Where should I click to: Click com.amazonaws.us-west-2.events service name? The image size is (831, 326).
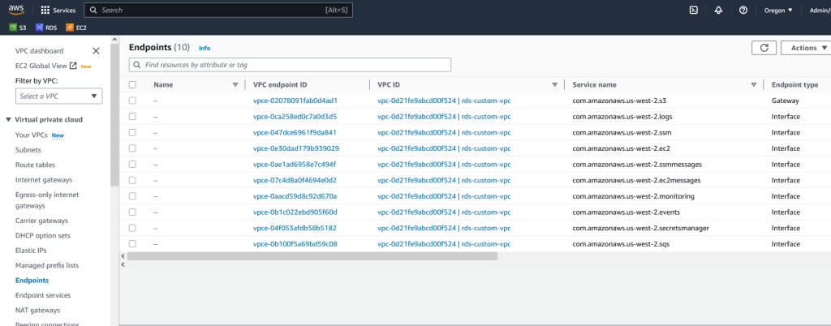626,212
